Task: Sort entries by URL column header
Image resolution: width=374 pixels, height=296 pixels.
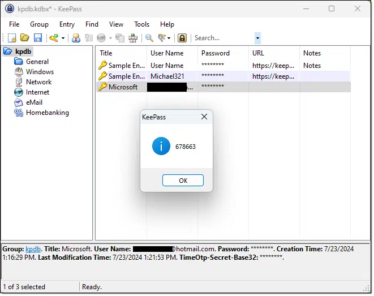Action: point(274,53)
